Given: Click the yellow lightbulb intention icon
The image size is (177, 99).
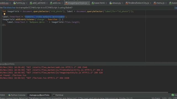Looking at the screenshot, I should pos(4,14).
